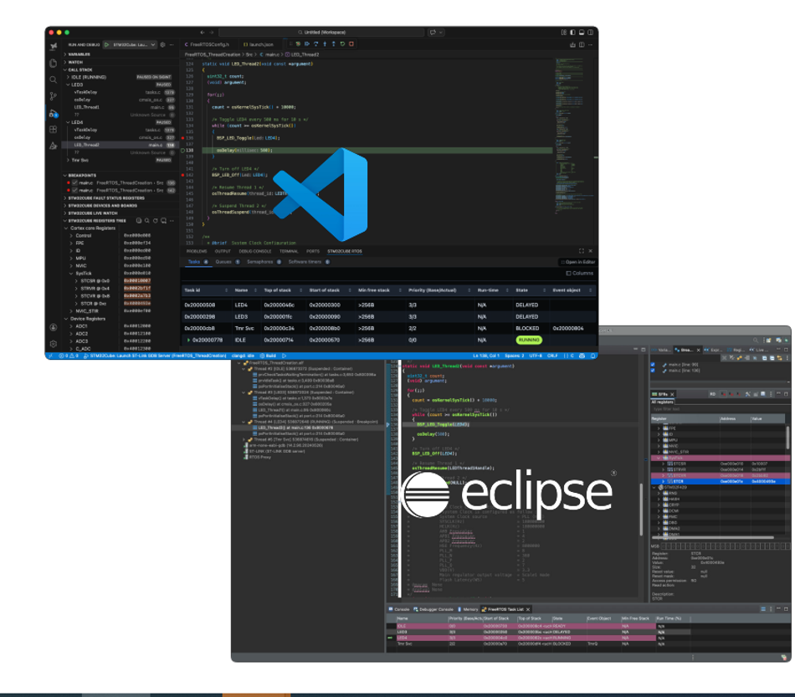795x697 pixels.
Task: Open Manage gear in VS Code activity bar
Action: [54, 344]
